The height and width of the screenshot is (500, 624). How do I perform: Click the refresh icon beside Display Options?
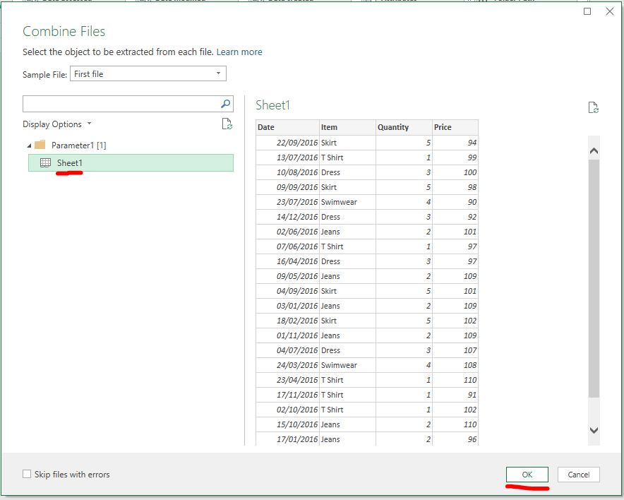pyautogui.click(x=227, y=124)
